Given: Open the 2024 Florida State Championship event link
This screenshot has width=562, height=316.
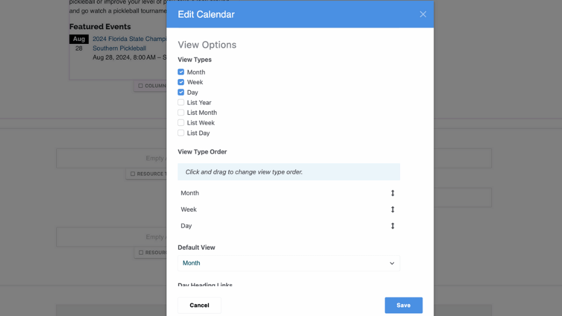Looking at the screenshot, I should (129, 39).
